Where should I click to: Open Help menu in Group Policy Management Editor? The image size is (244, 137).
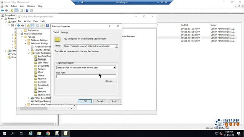pos(43,21)
